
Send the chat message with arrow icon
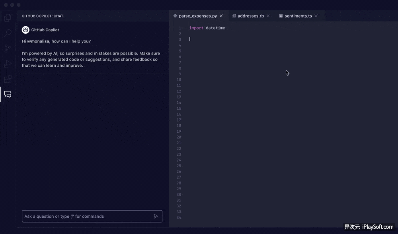point(156,216)
